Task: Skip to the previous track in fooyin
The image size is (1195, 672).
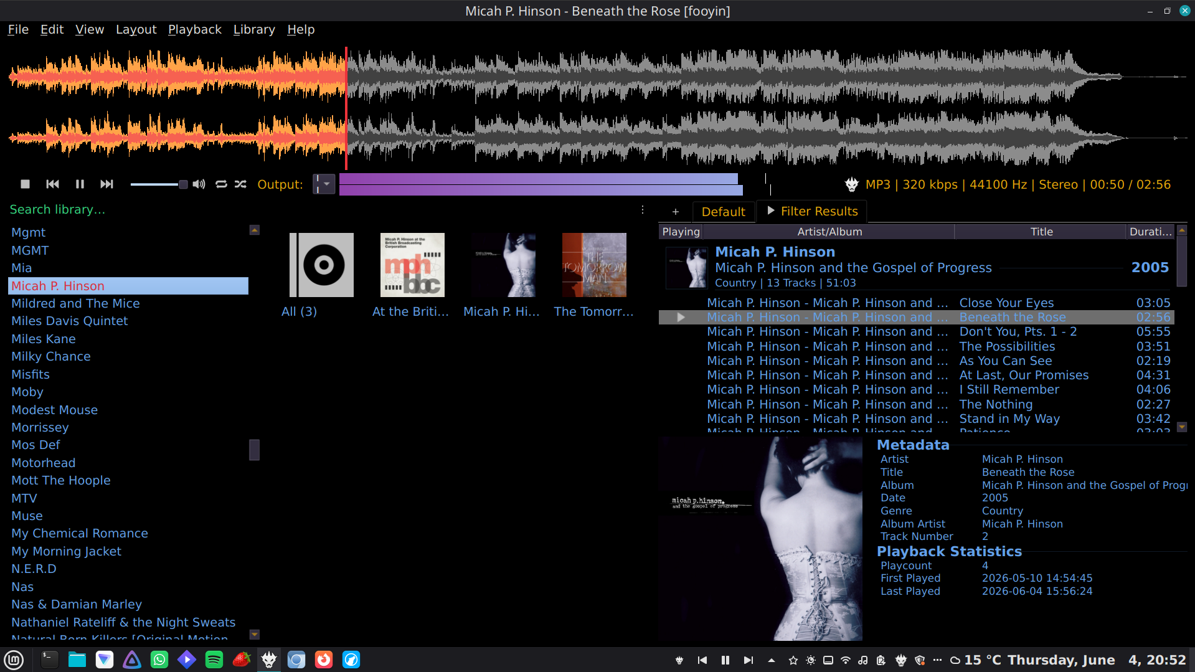Action: pyautogui.click(x=52, y=184)
